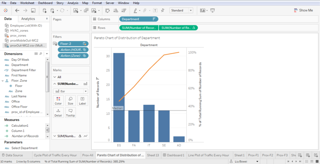Click the Highlight pen icon

point(135,11)
